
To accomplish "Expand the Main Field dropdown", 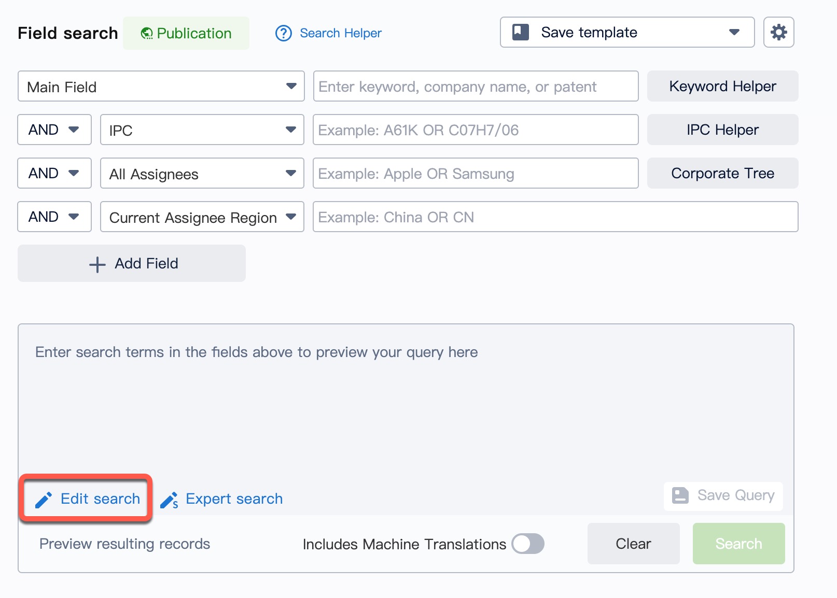I will [161, 87].
